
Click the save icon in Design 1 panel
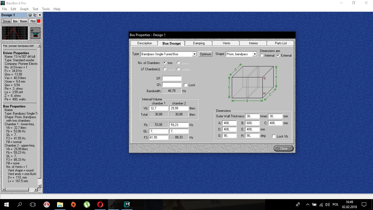pos(30,15)
